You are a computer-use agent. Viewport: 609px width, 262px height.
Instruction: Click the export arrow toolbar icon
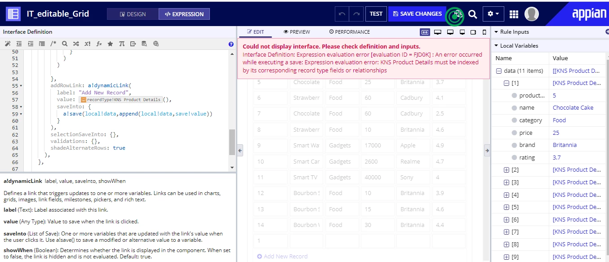(133, 44)
